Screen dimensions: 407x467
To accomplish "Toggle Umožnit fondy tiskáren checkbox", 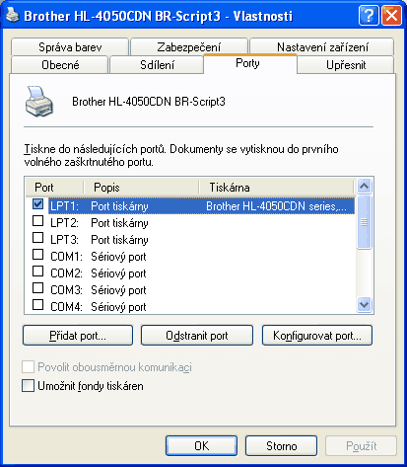I will [28, 385].
